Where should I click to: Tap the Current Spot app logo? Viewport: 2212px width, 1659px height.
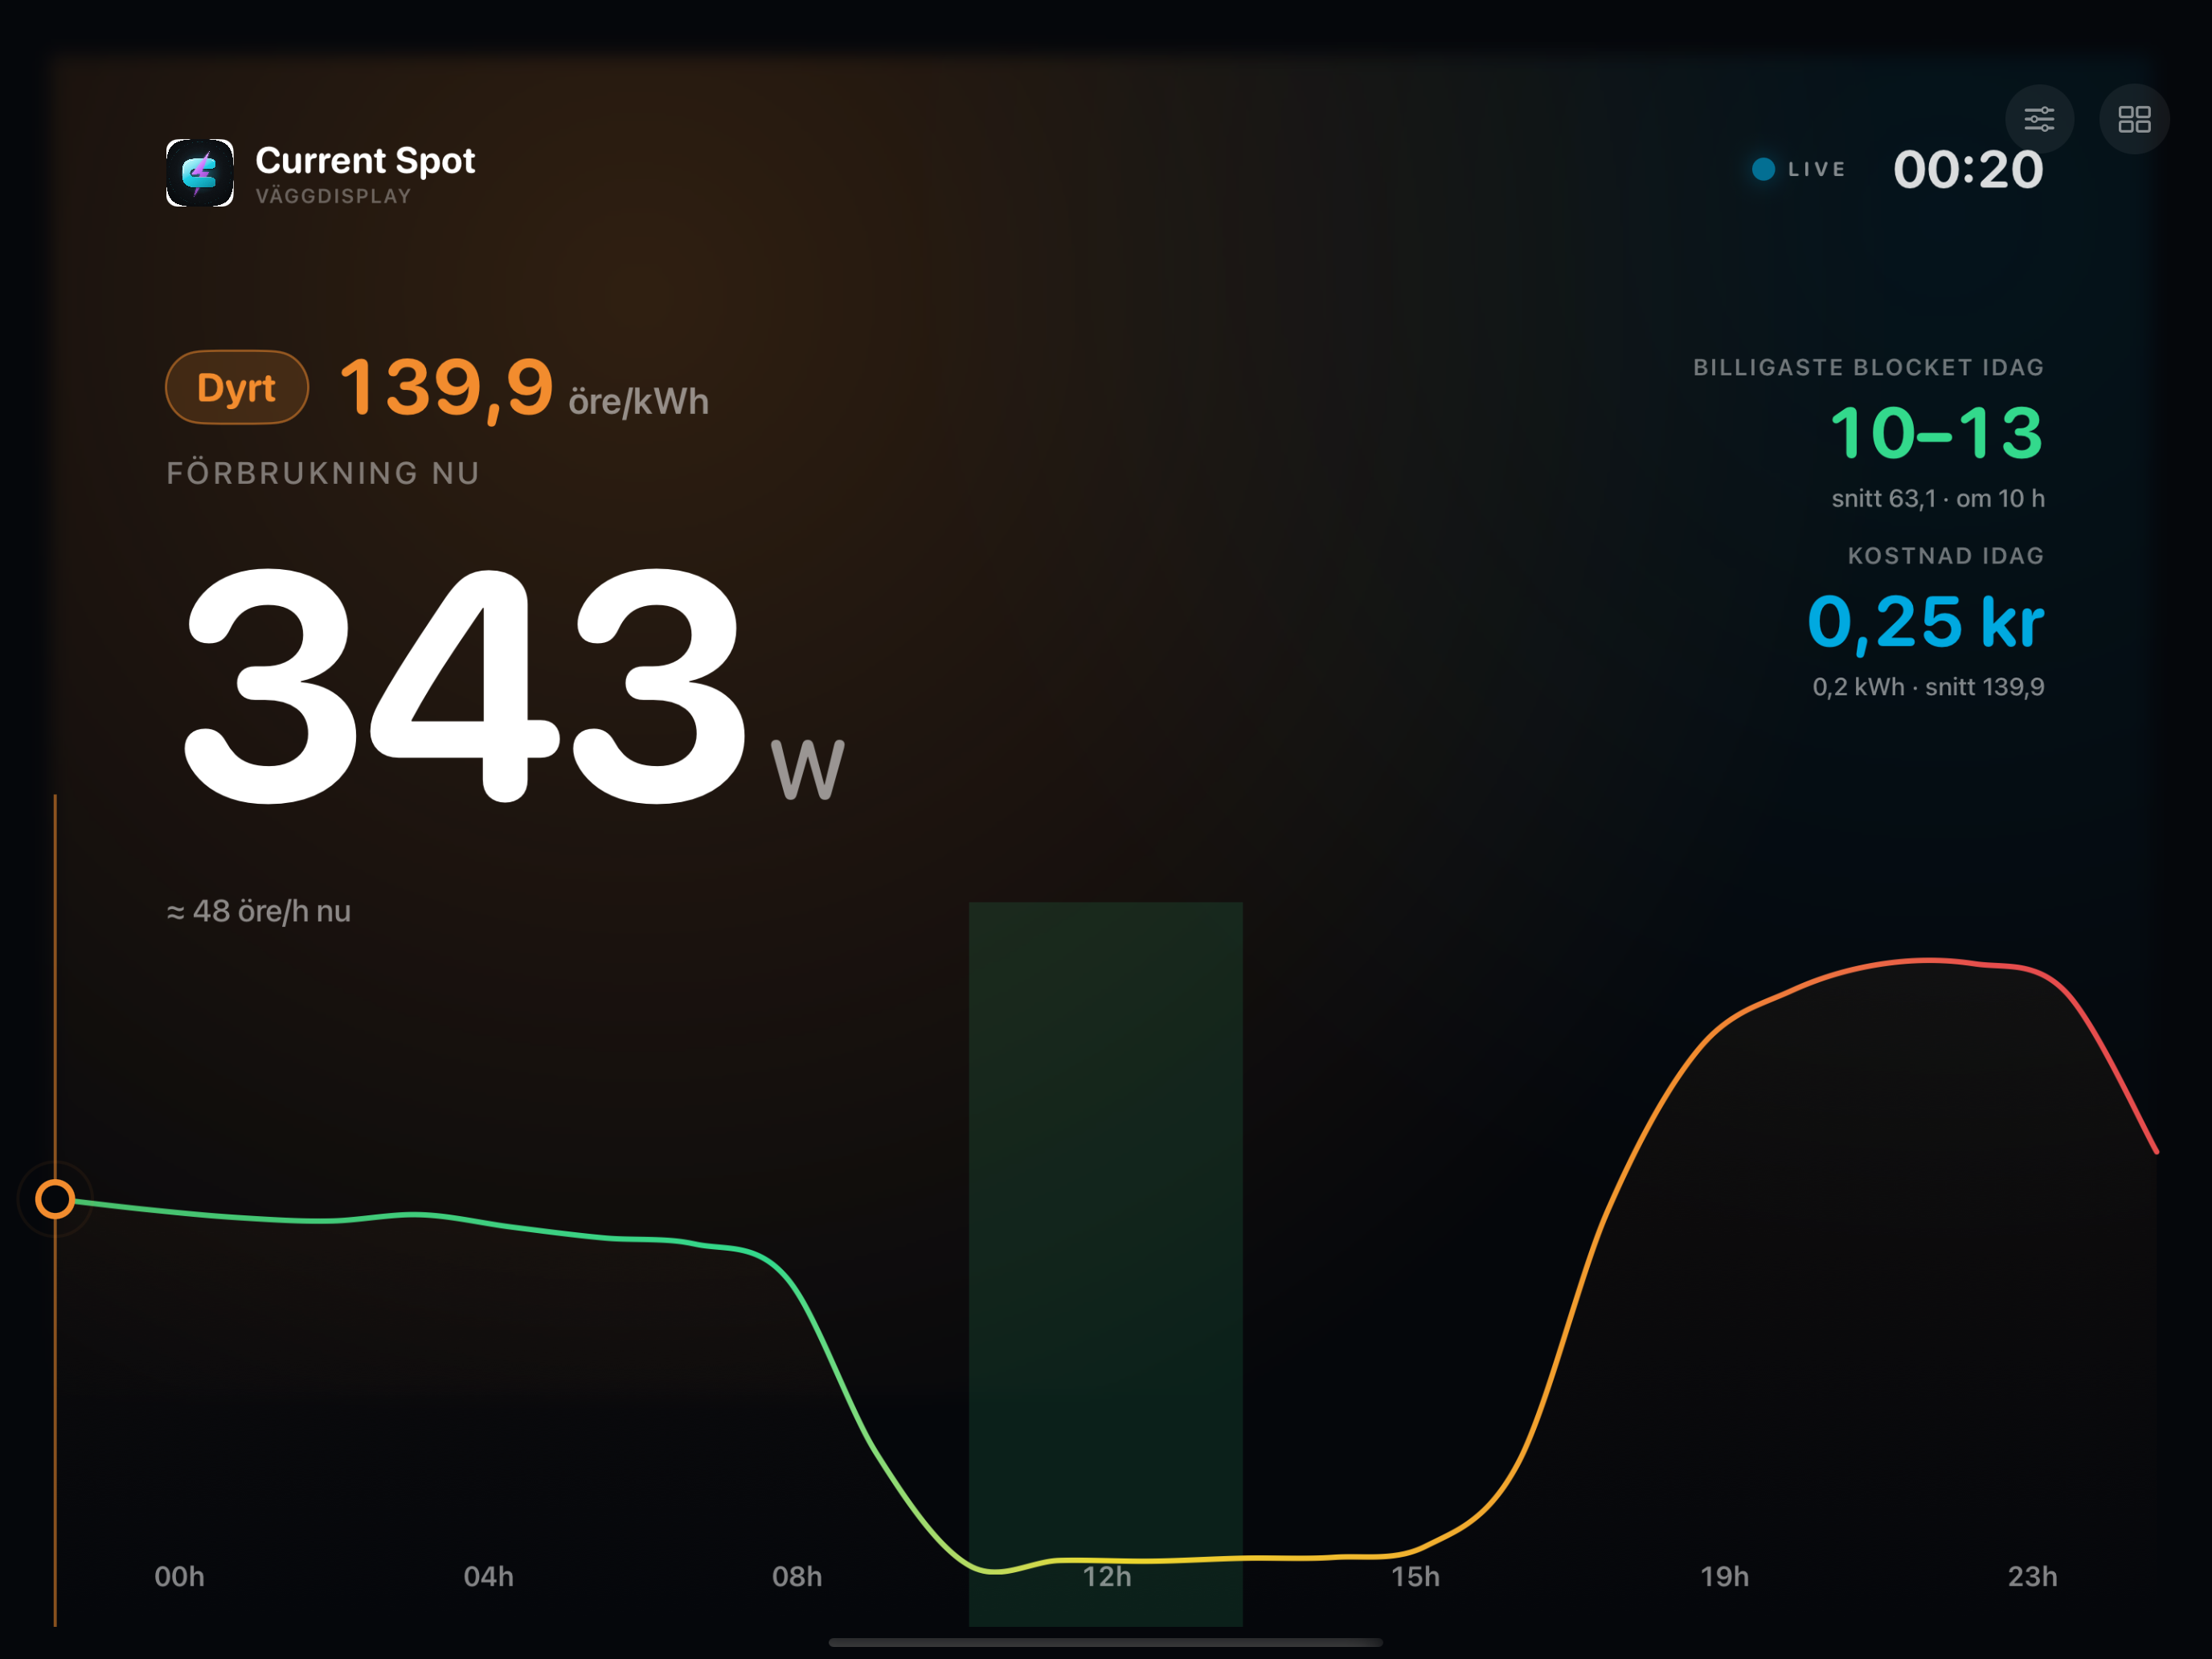(200, 173)
